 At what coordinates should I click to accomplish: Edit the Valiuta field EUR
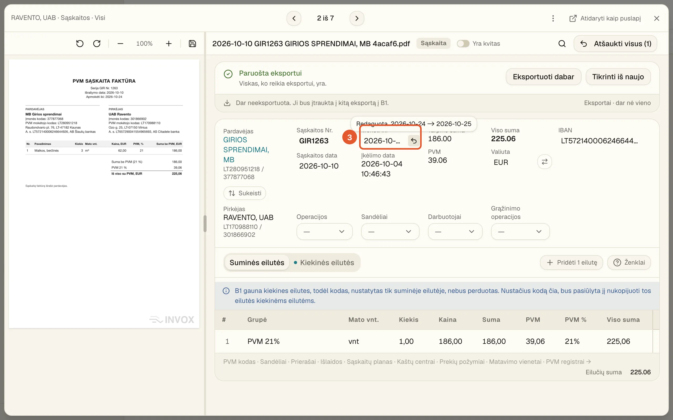tap(501, 162)
